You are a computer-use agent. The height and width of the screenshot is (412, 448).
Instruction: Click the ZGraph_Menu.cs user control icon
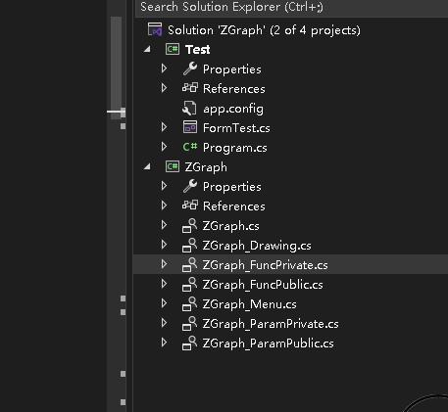(189, 303)
